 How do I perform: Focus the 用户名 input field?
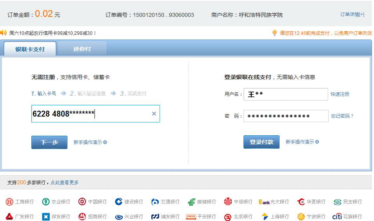click(x=285, y=94)
